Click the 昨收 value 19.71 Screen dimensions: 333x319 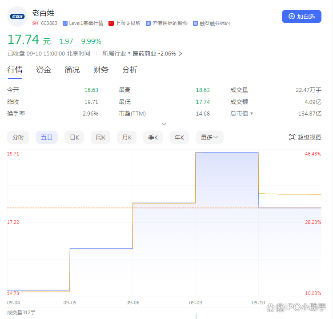[x=91, y=102]
